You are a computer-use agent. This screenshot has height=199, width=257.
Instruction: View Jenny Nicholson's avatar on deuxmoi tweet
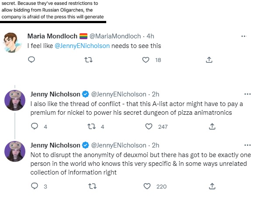tap(15, 151)
